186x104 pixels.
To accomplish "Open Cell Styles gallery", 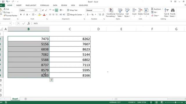I will 127,13.
